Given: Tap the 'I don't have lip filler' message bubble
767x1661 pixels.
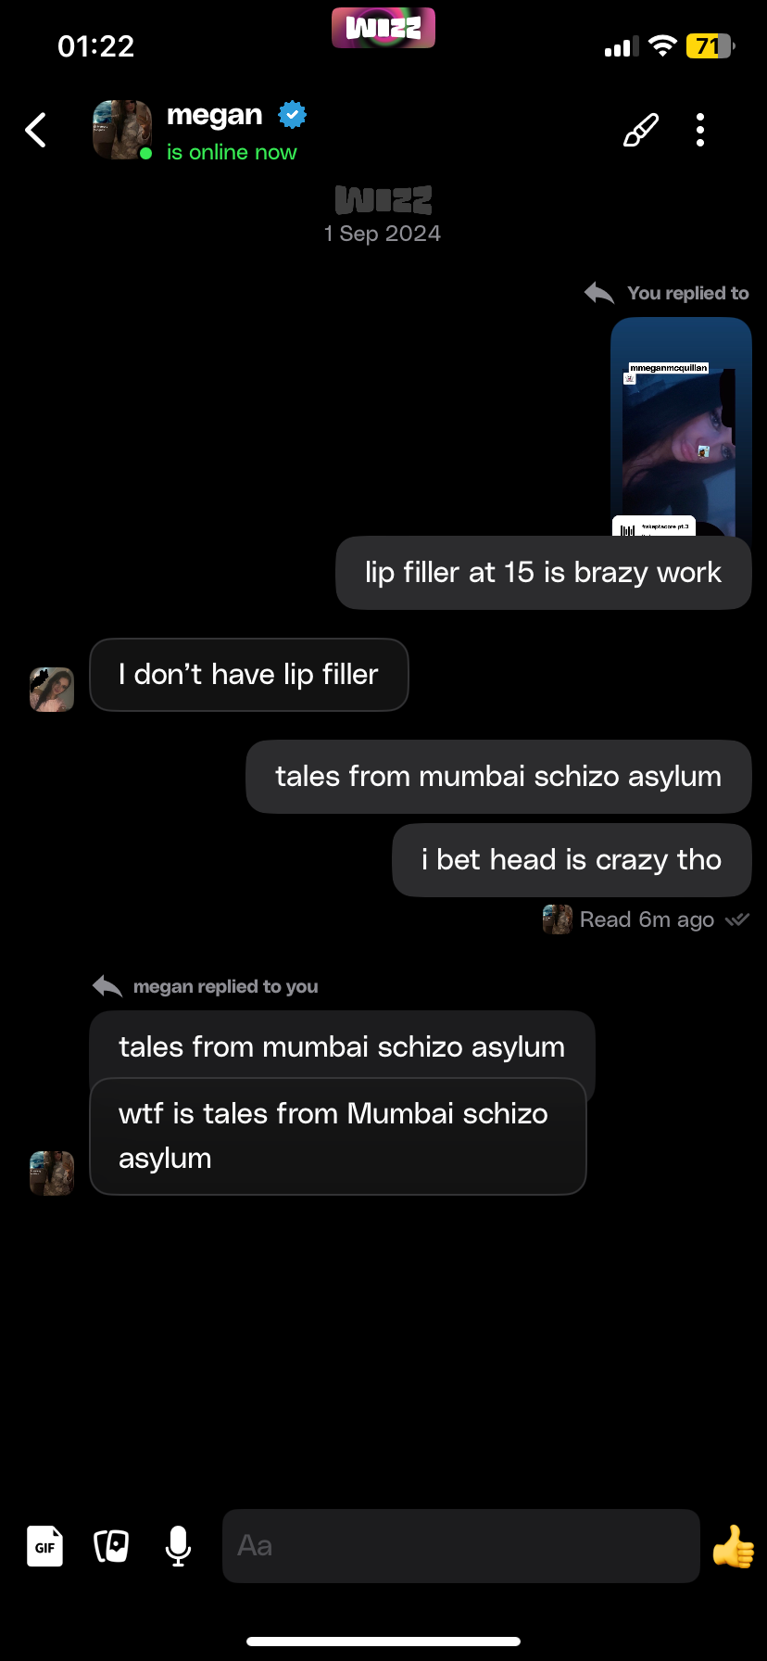Looking at the screenshot, I should tap(249, 675).
